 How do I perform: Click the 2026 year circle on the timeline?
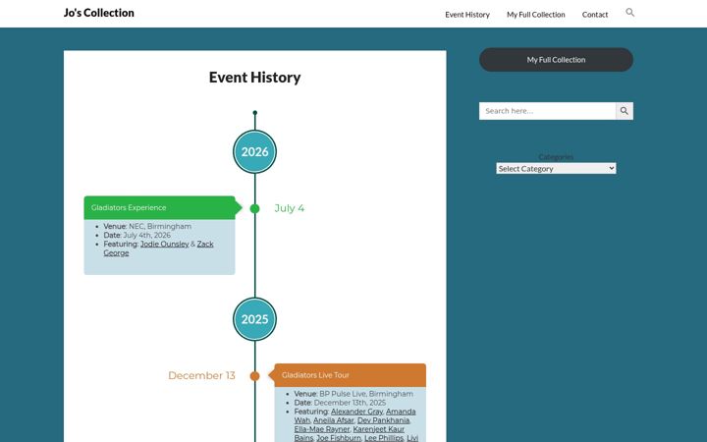254,151
